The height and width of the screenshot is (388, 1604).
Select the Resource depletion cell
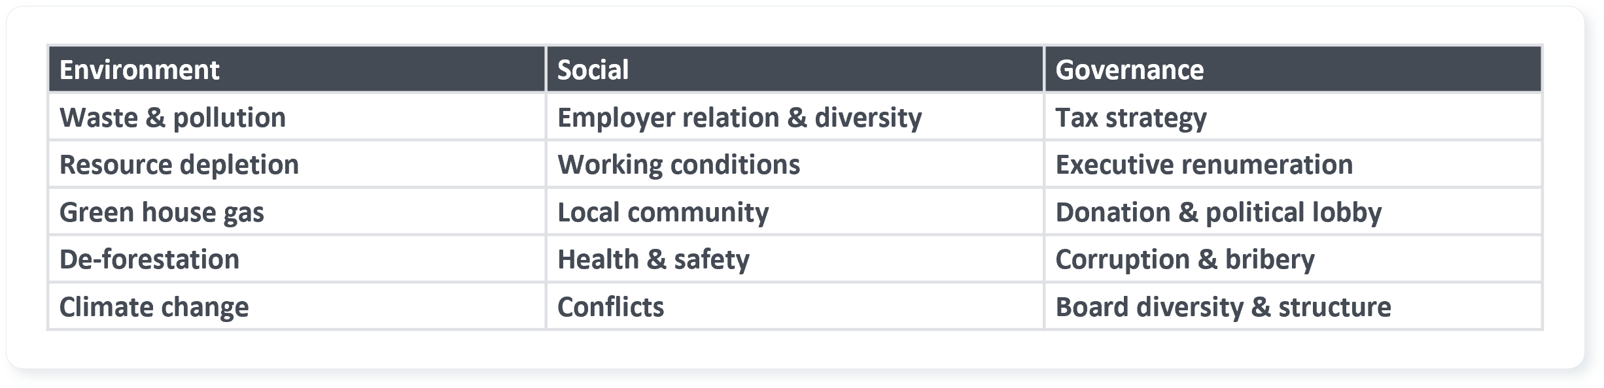tap(296, 164)
